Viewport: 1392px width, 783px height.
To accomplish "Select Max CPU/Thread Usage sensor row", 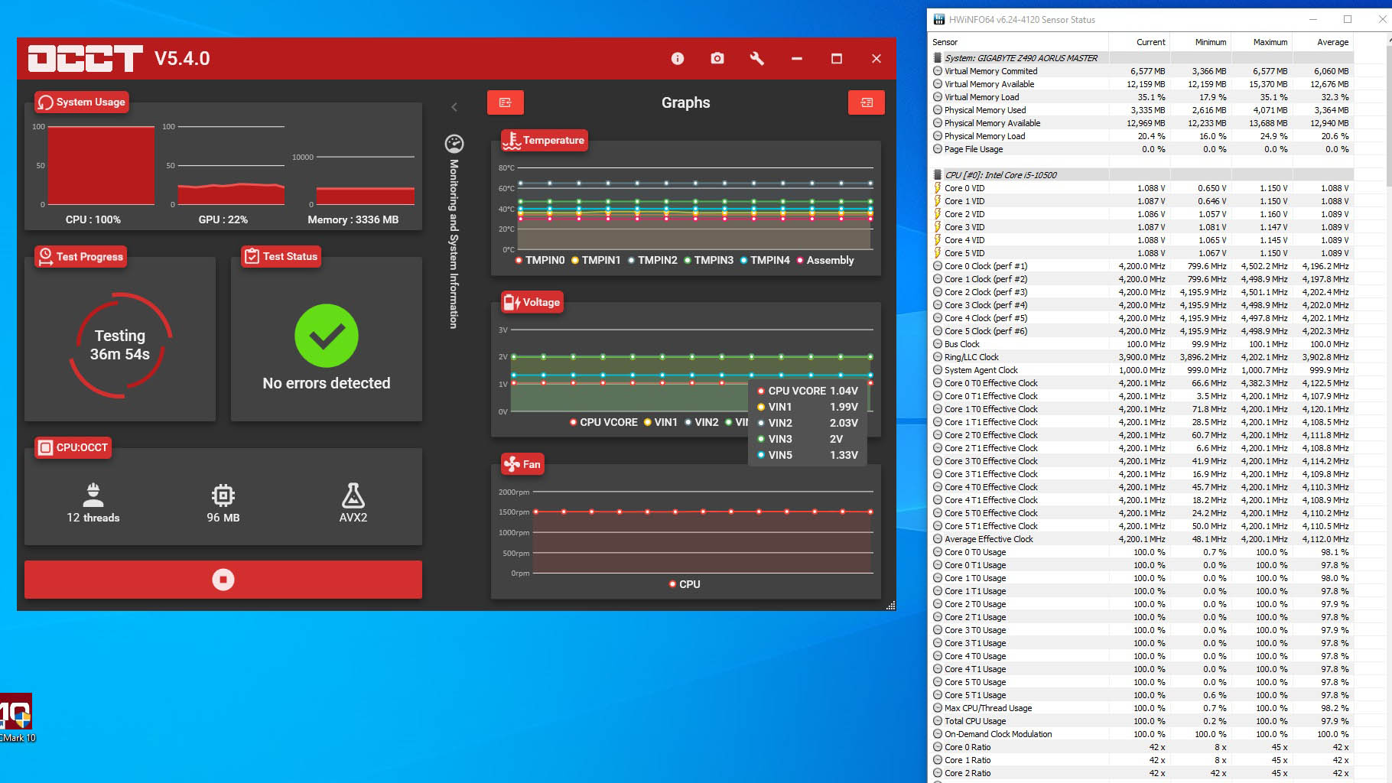I will point(1140,708).
